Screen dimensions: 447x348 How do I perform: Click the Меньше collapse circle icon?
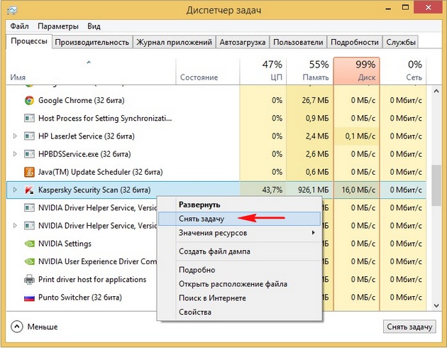point(17,327)
